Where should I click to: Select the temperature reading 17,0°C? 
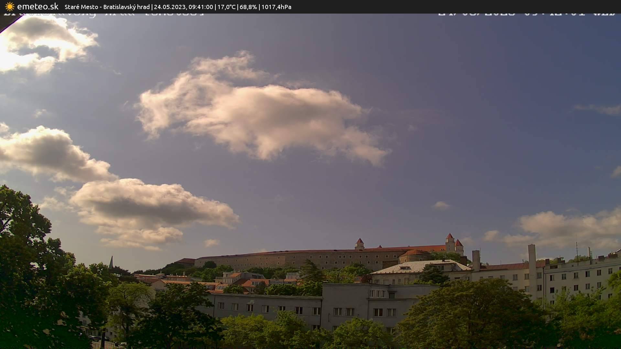[227, 7]
